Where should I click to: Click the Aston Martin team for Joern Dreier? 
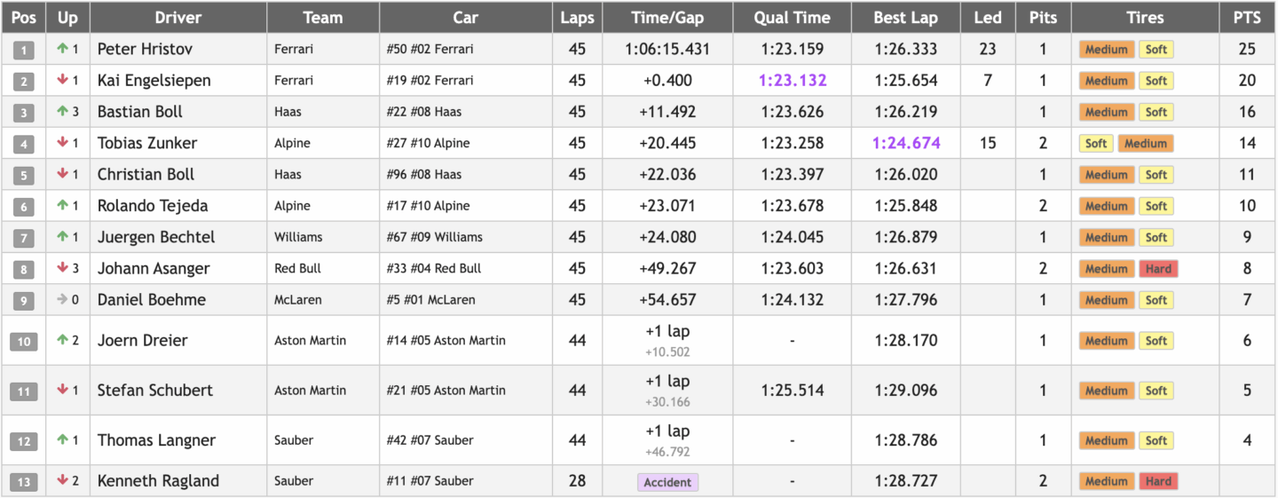click(310, 340)
